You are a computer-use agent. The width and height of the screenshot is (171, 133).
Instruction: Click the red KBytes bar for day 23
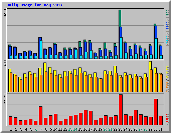pyautogui.click(x=121, y=110)
